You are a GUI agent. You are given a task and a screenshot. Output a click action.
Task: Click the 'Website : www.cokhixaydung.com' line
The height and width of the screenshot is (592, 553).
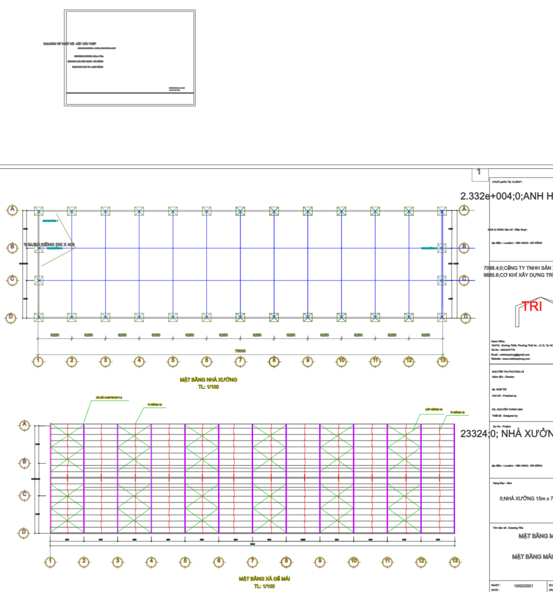tap(510, 358)
